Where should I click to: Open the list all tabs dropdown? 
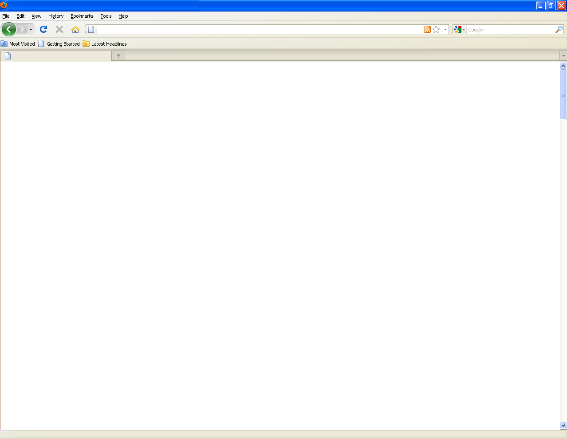(563, 56)
